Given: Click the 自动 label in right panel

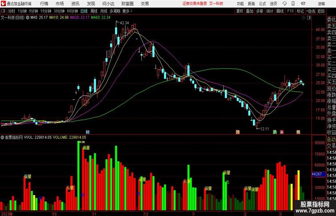Looking at the screenshot, I should (331, 139).
